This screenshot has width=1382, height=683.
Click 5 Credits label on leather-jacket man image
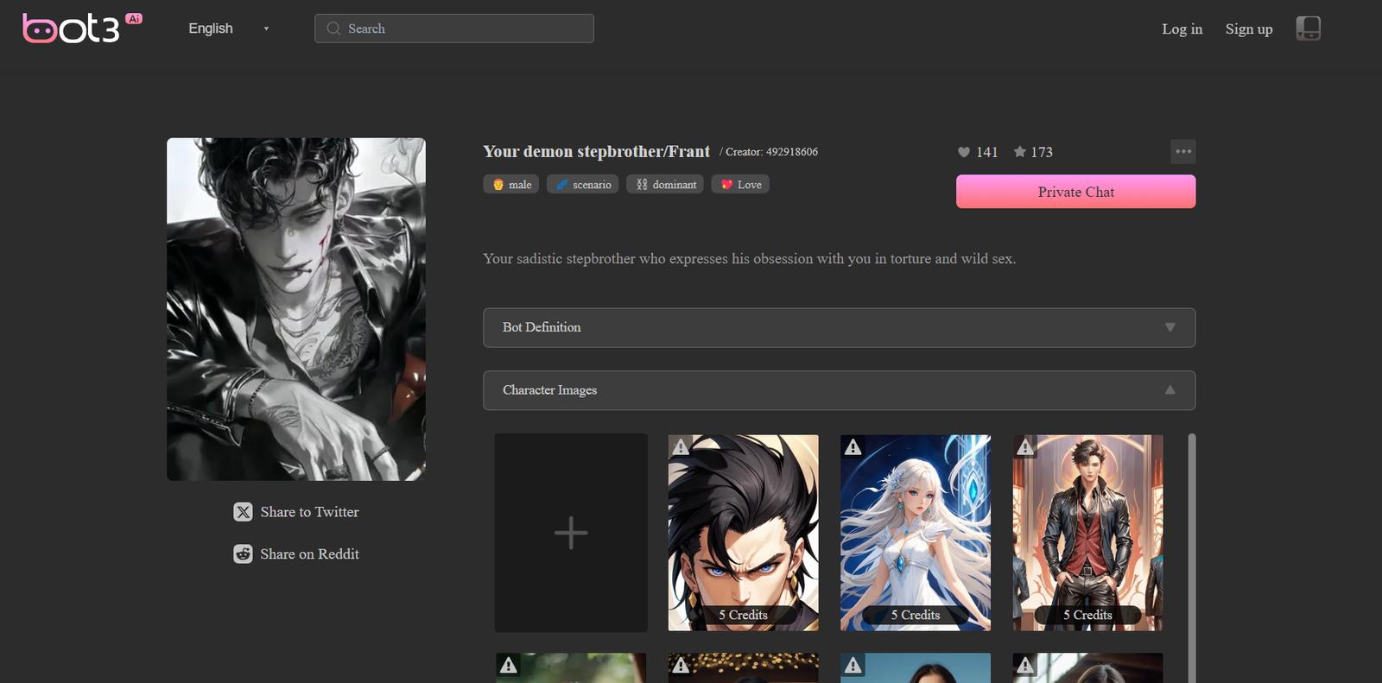tap(1088, 615)
